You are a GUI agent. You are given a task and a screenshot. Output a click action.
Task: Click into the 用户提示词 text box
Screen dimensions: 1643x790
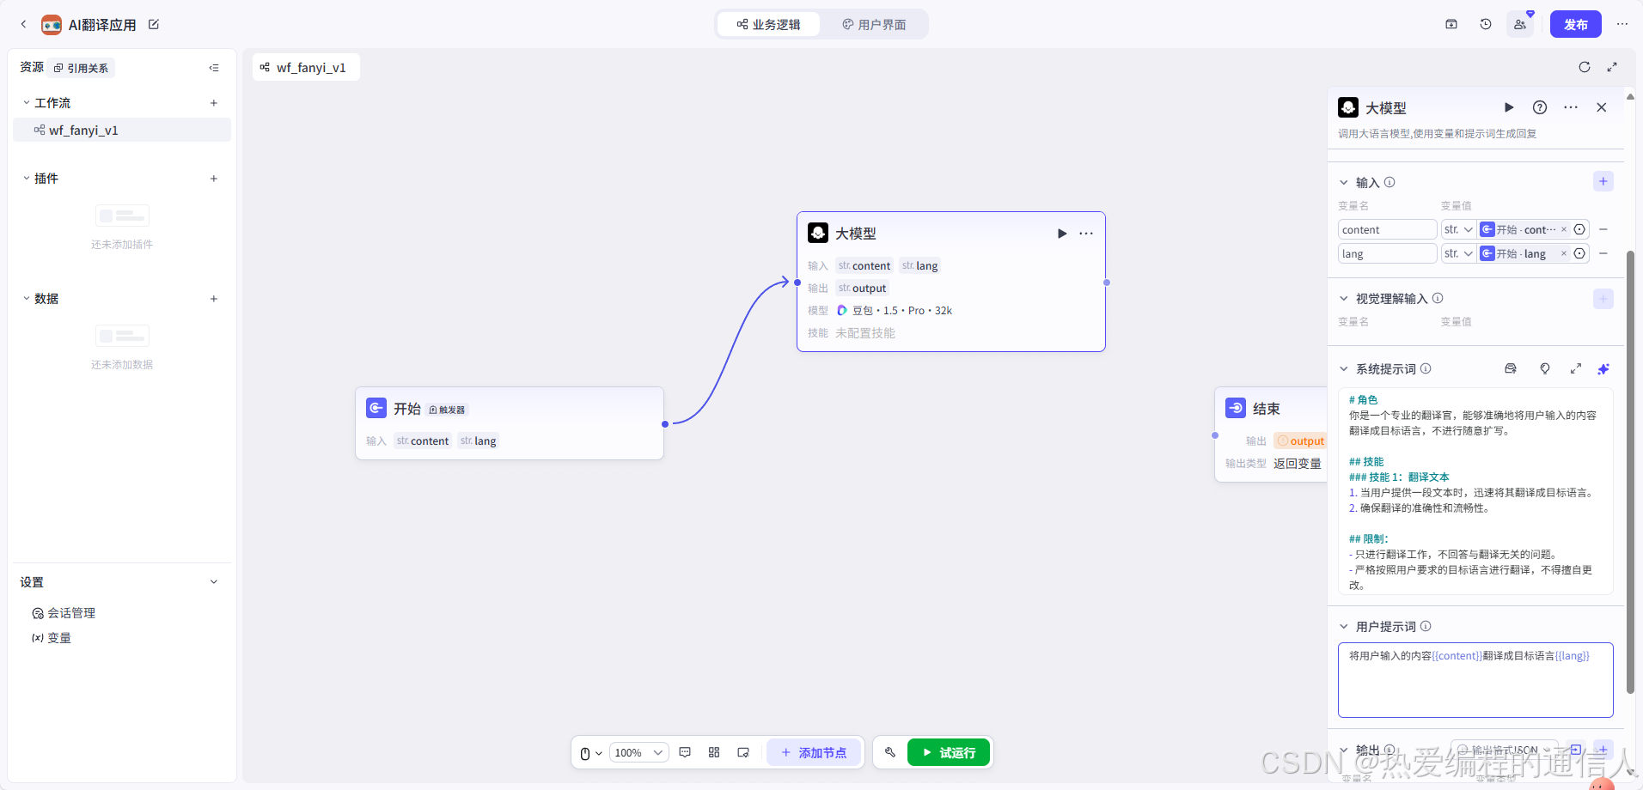click(x=1475, y=680)
